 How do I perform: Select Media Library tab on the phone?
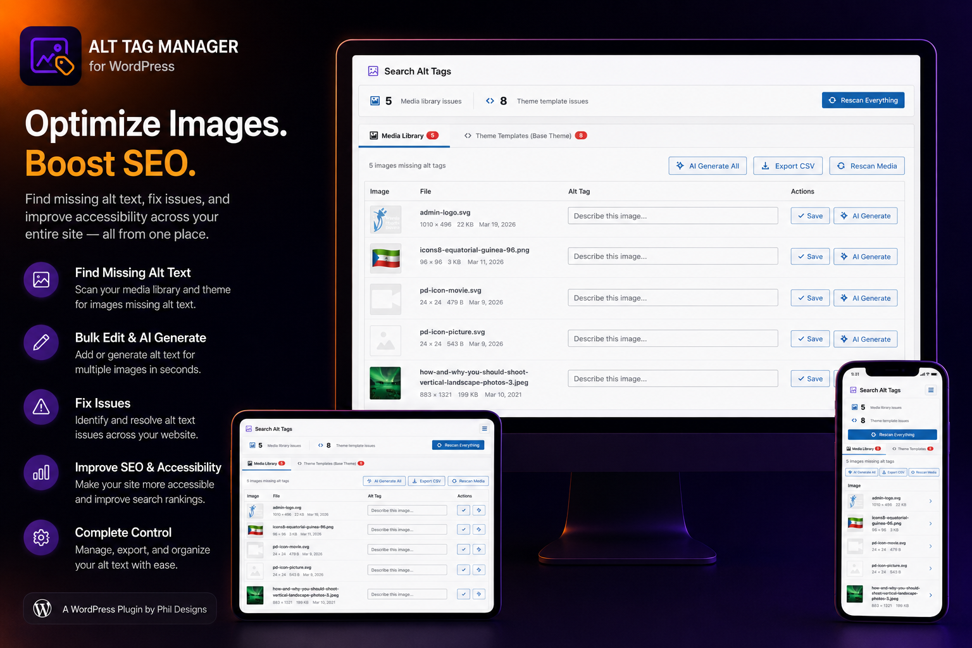click(864, 449)
